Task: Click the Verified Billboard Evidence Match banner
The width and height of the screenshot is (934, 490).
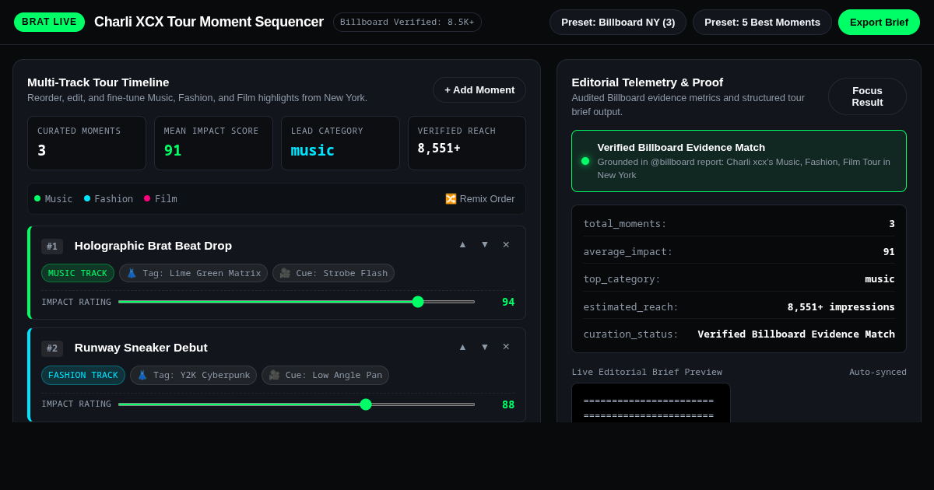Action: [739, 161]
